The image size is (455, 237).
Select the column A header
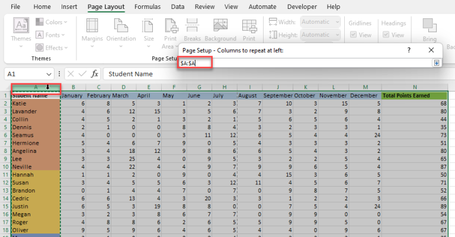point(36,87)
